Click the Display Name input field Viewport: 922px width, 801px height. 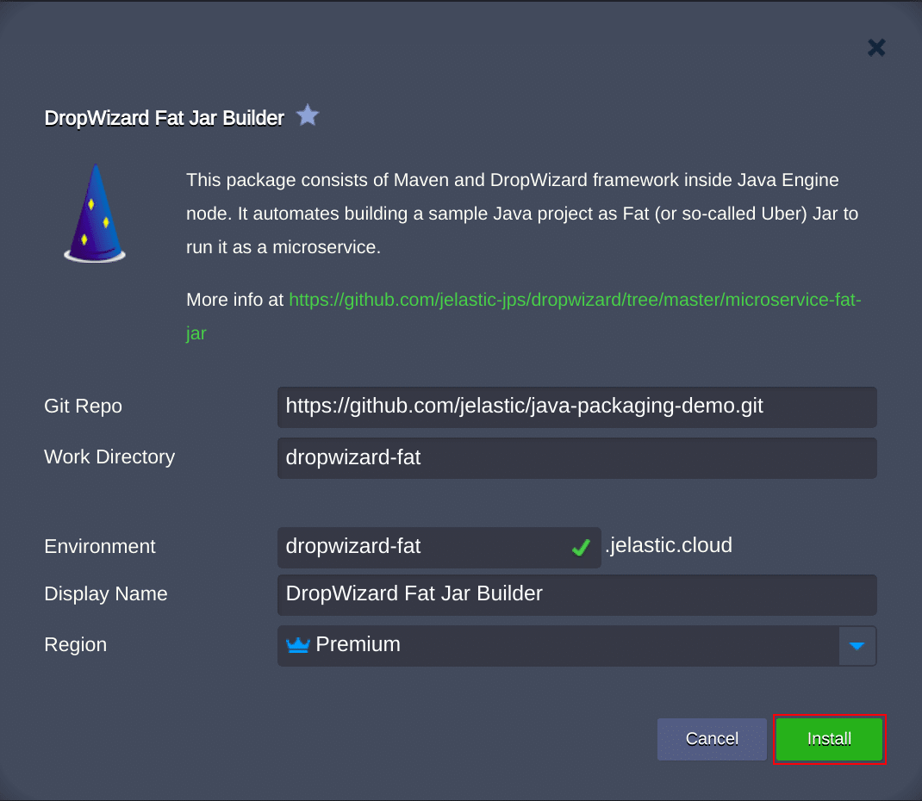click(x=576, y=595)
